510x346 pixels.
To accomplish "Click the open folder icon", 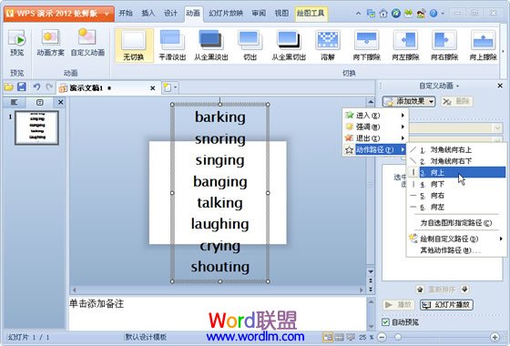I will 9,87.
